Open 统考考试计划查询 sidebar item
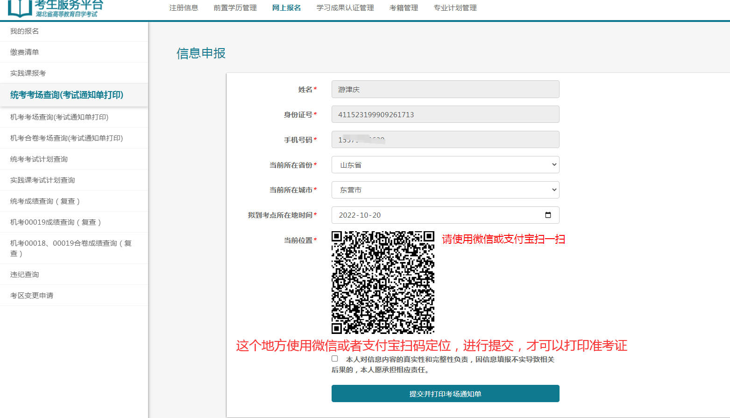Viewport: 730px width, 418px height. (x=74, y=159)
